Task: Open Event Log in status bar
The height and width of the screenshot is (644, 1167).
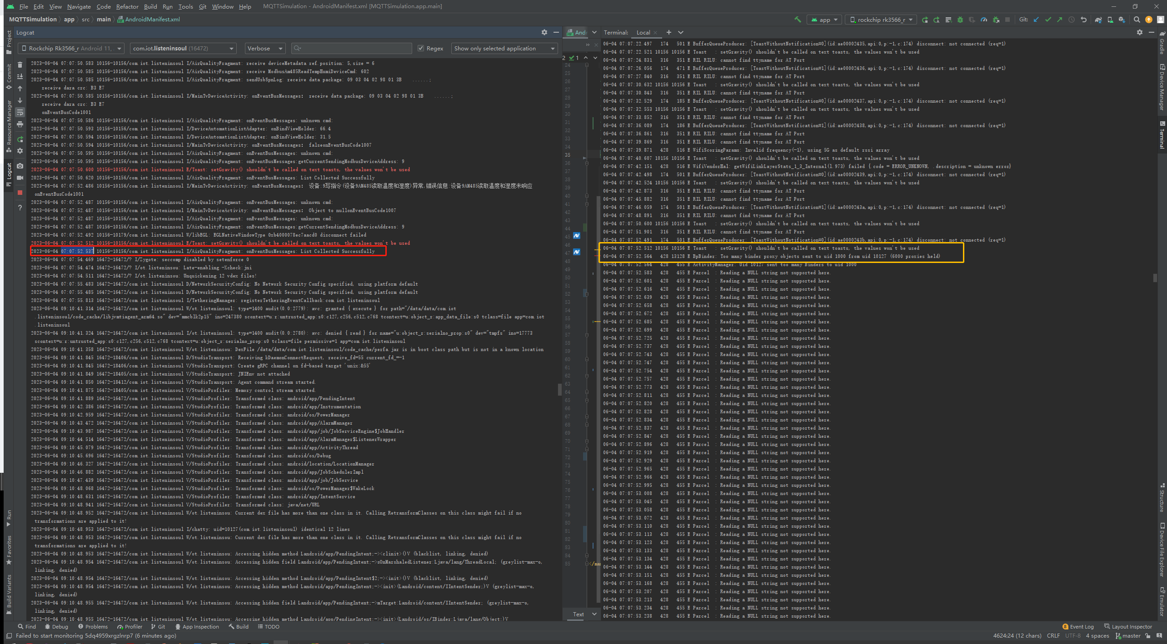Action: [1078, 626]
